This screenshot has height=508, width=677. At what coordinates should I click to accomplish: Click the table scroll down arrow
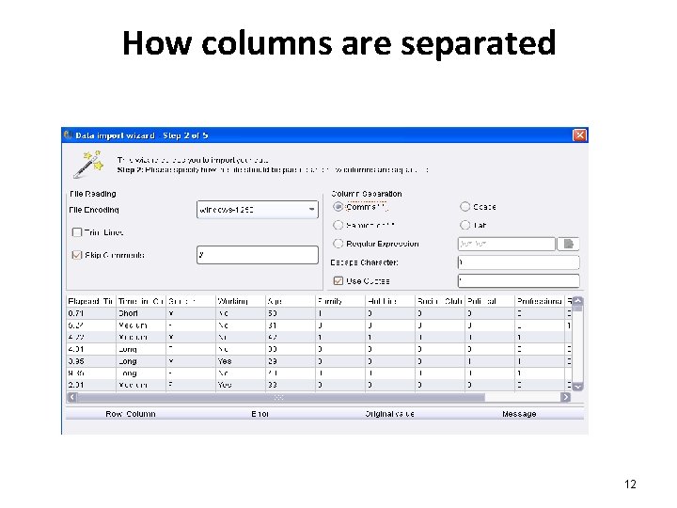tap(578, 386)
